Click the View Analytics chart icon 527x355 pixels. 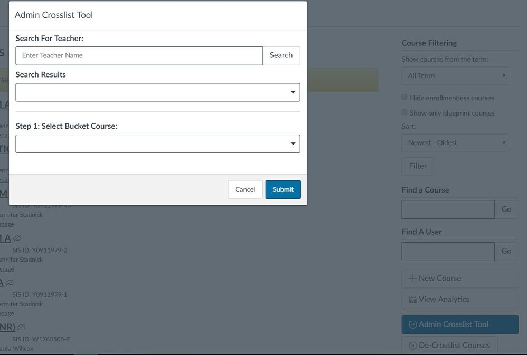(413, 300)
